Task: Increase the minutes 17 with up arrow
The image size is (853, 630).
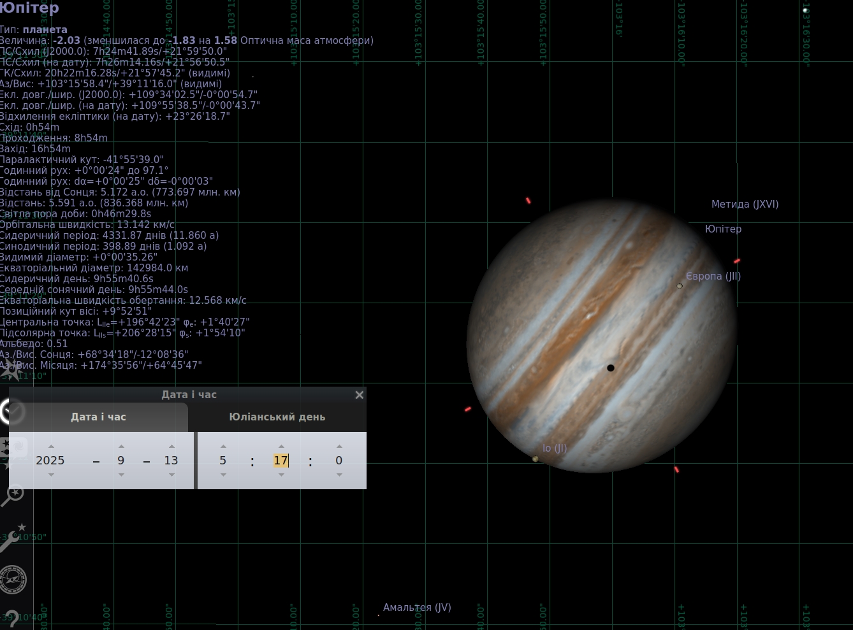Action: point(281,446)
